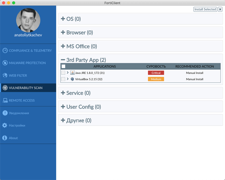Viewport: 225px width, 180px height.
Task: Click the СУРОВОСТЬ column header
Action: pyautogui.click(x=156, y=66)
